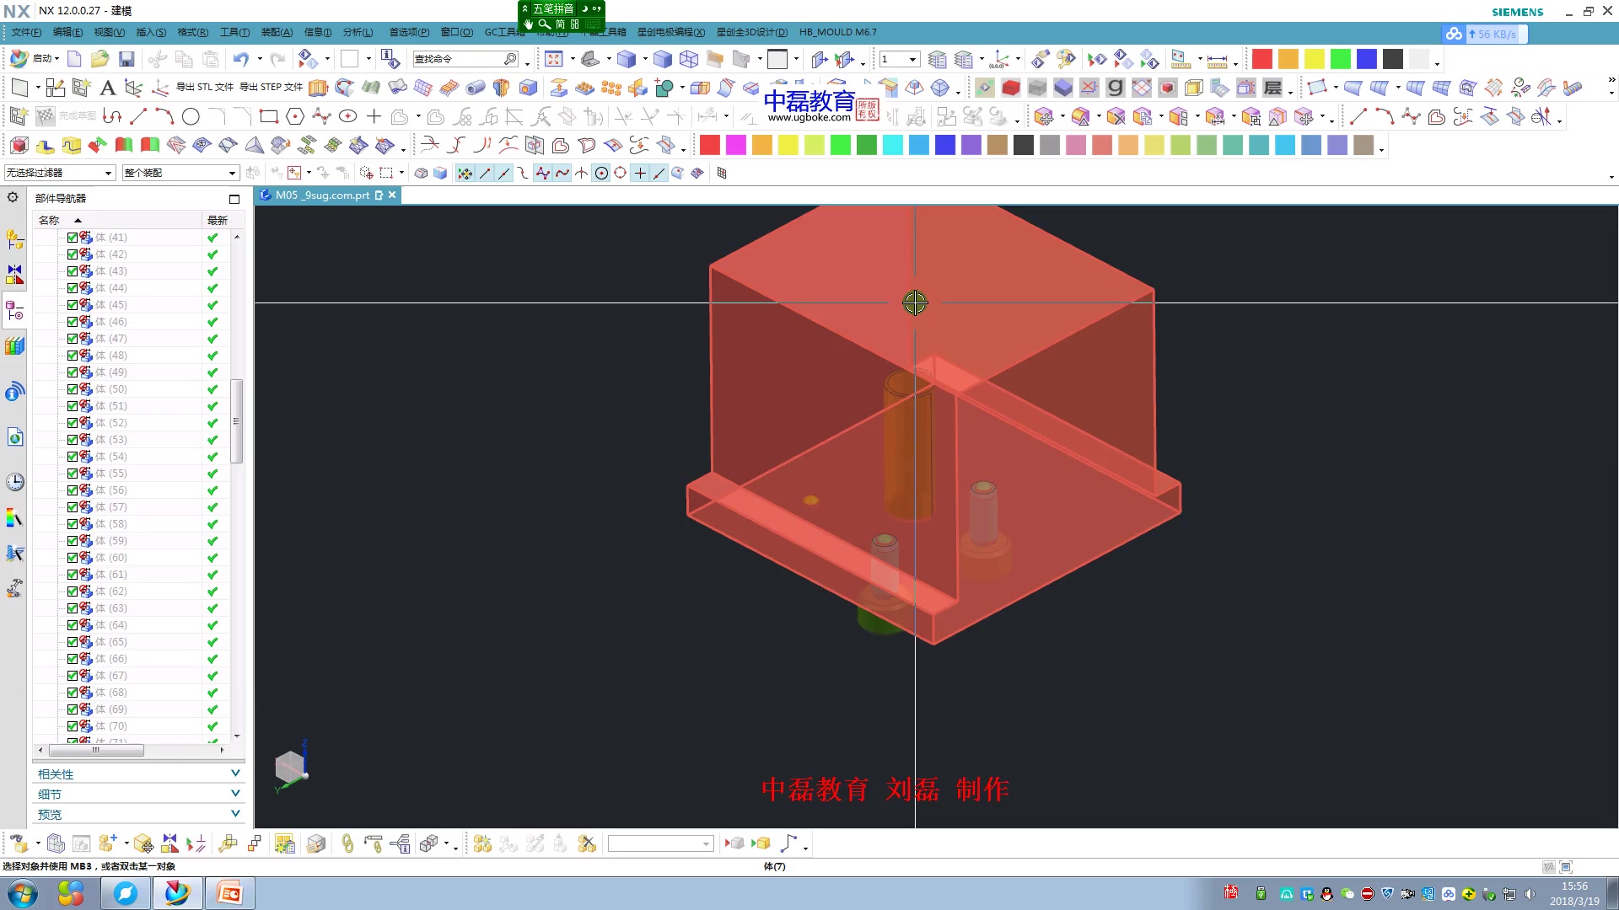
Task: Select the Text tool (A) icon
Action: (107, 88)
